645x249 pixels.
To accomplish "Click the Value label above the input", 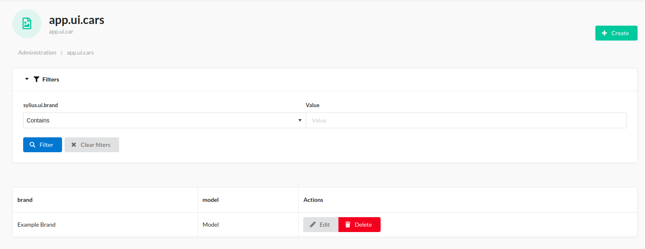I will click(312, 105).
